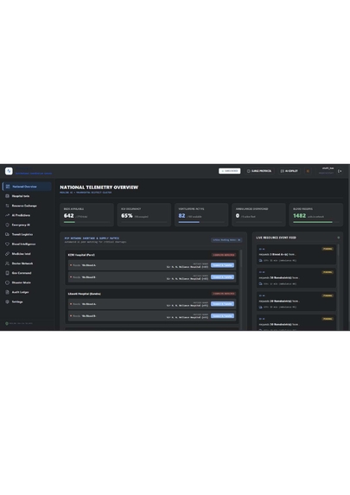The height and width of the screenshot is (495, 350).
Task: Click the Transit Logistics truck icon
Action: [x=7, y=235]
